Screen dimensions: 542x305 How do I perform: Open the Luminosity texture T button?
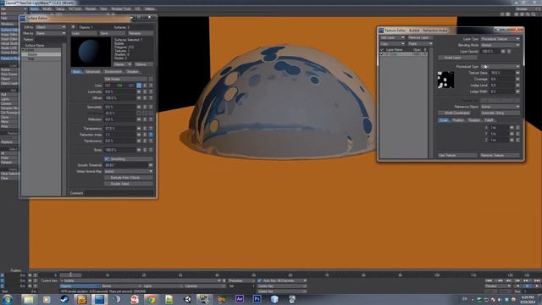pyautogui.click(x=151, y=91)
